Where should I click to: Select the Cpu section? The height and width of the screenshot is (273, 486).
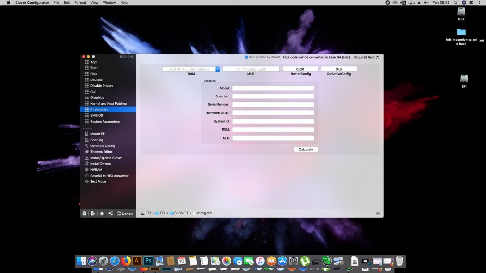click(x=107, y=74)
